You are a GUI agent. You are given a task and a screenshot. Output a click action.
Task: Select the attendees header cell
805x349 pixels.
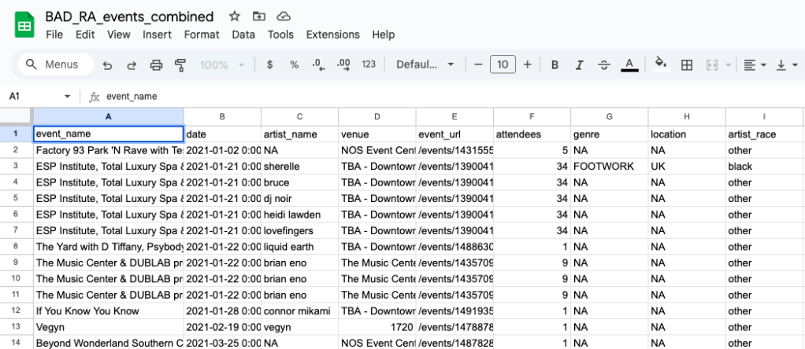pyautogui.click(x=532, y=134)
